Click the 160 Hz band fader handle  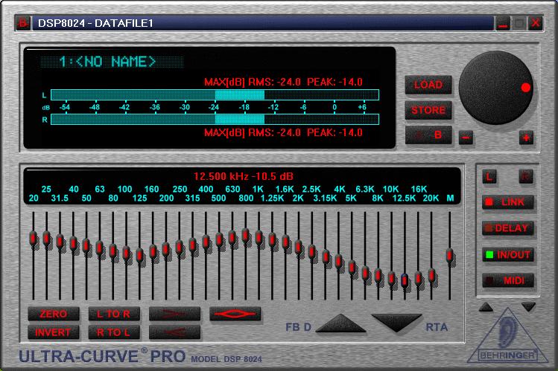click(x=153, y=252)
